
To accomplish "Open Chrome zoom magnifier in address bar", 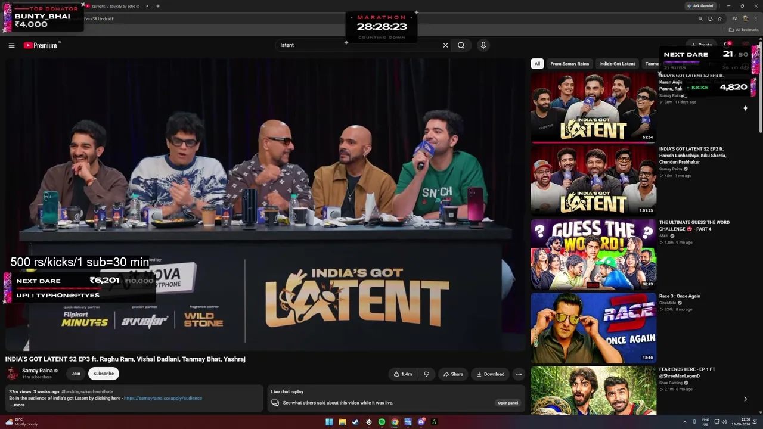I will (700, 18).
